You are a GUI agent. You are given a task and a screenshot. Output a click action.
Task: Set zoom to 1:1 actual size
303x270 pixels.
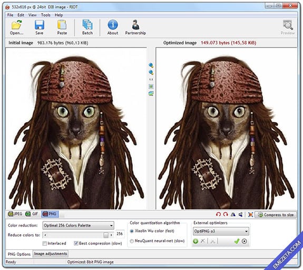pyautogui.click(x=151, y=80)
